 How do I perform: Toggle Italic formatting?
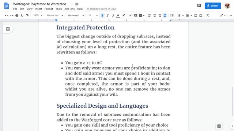coord(107,15)
